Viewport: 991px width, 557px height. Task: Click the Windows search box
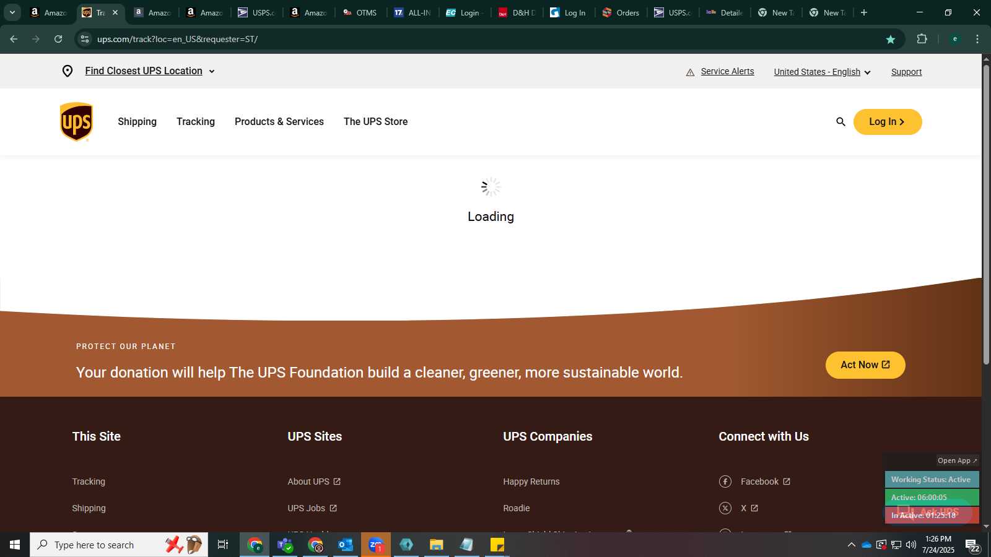click(119, 545)
